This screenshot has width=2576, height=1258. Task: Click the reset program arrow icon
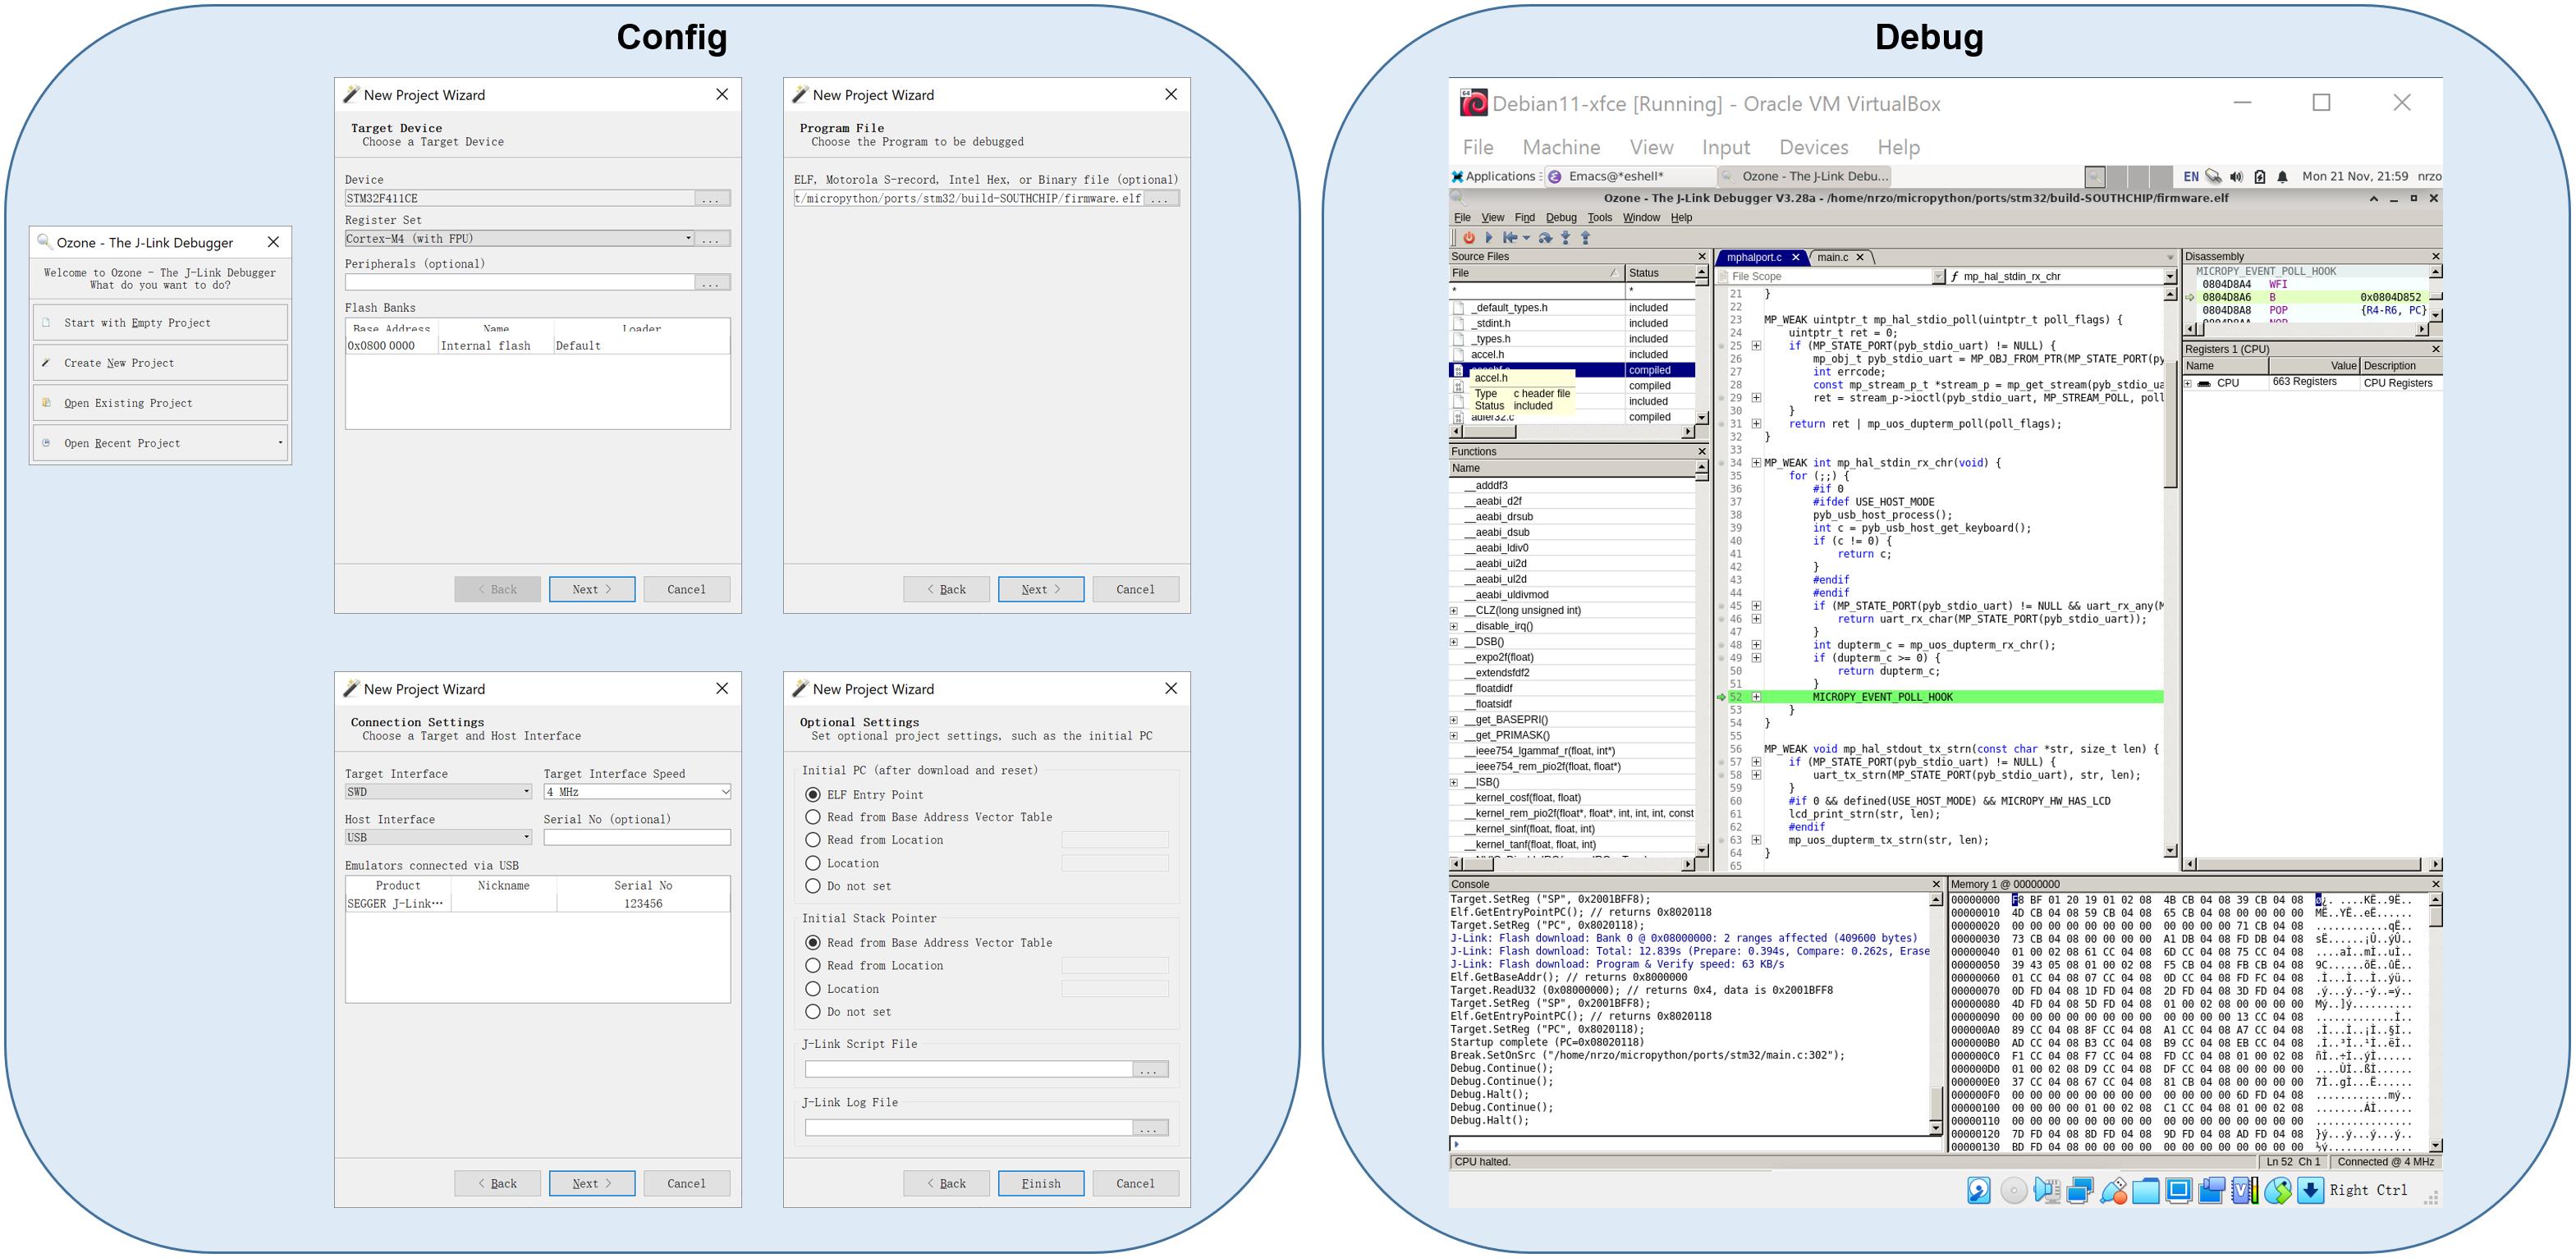(1509, 238)
